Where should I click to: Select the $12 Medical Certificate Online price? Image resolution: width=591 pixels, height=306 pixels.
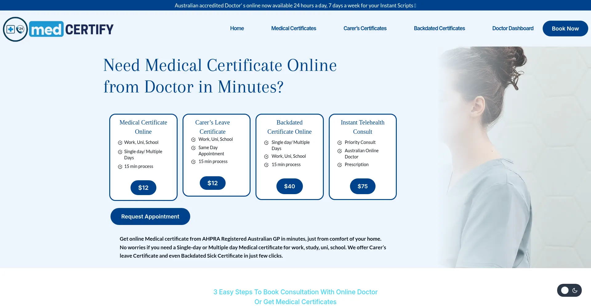pyautogui.click(x=143, y=188)
